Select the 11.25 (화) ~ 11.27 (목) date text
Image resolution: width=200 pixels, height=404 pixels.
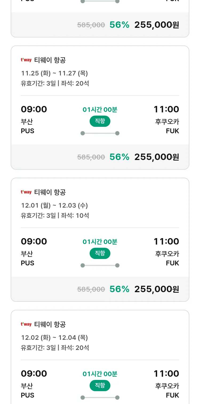[x=54, y=73]
